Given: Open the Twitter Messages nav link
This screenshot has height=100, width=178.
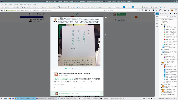Looking at the screenshot, I should coord(47,14).
